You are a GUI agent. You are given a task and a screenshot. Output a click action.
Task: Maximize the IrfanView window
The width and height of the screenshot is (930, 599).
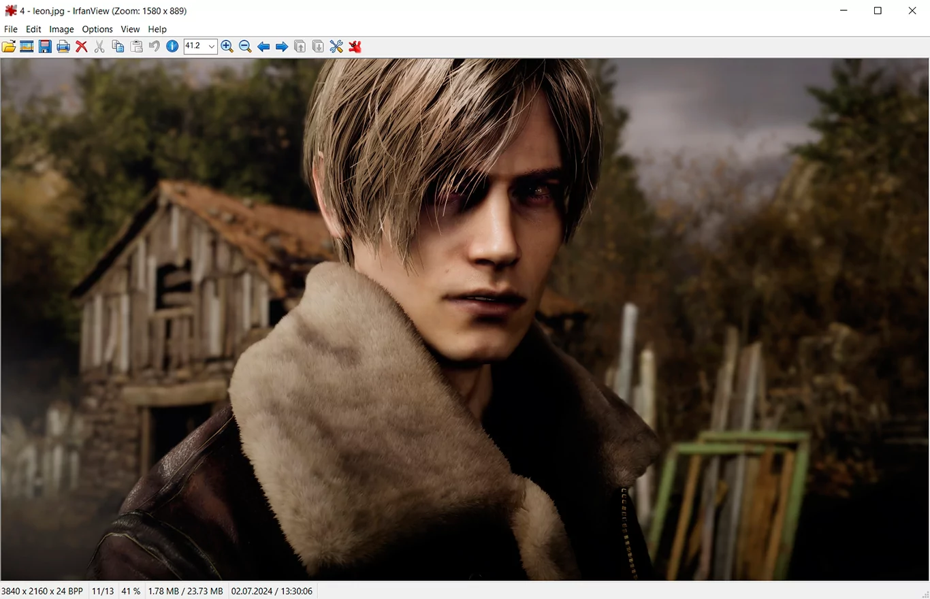point(878,11)
